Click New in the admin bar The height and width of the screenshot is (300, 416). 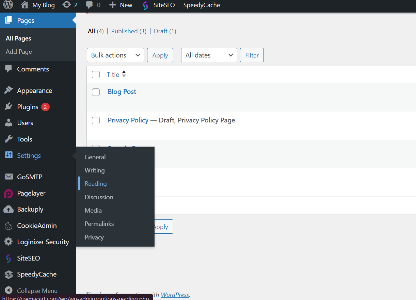click(126, 5)
